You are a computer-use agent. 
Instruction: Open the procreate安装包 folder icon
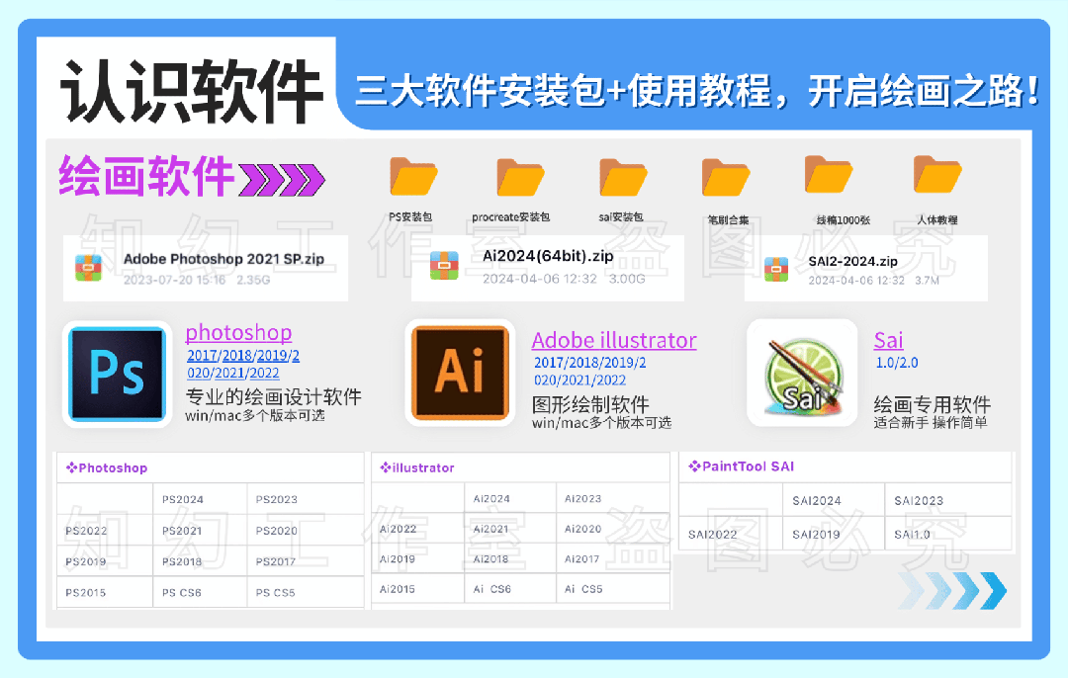520,177
